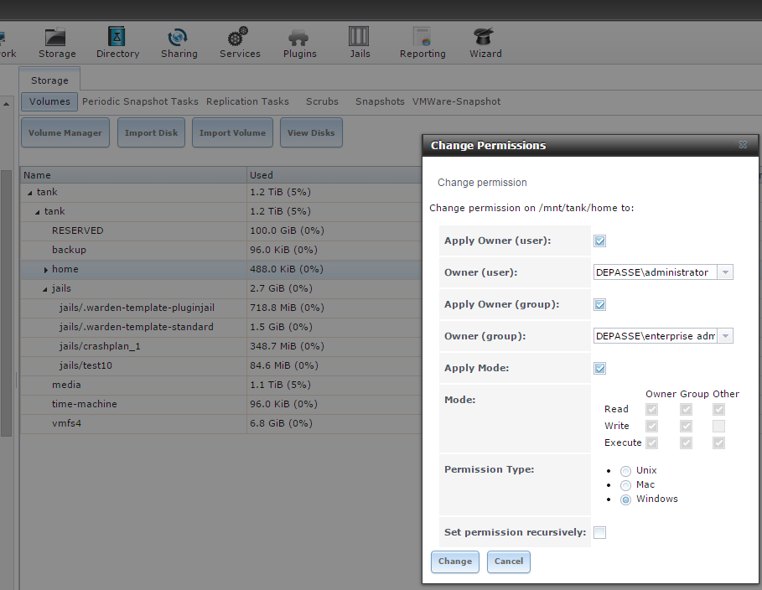
Task: Open the Reporting toolbar icon
Action: click(x=422, y=42)
